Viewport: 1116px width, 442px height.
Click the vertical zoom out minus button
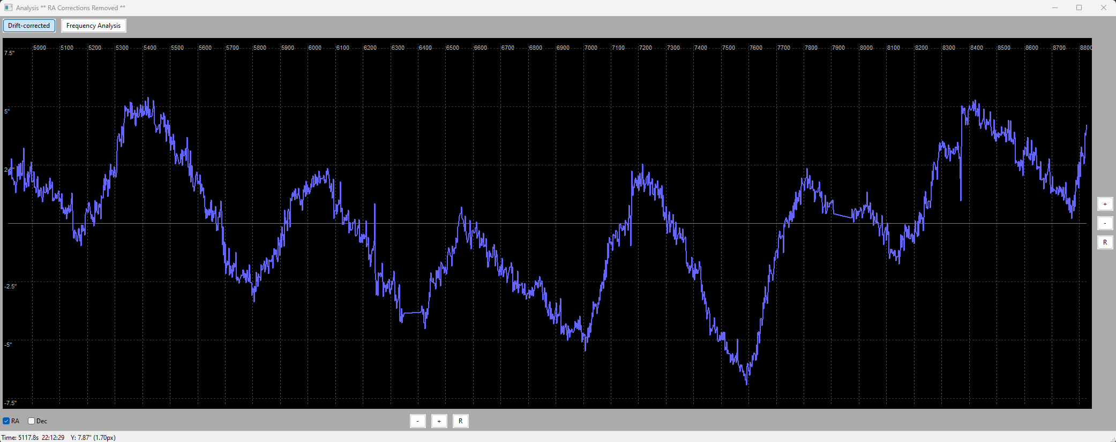tap(1105, 223)
